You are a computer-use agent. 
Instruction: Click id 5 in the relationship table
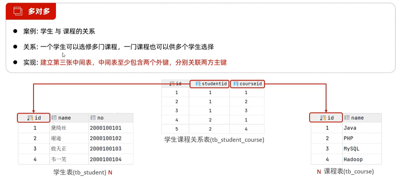176,129
